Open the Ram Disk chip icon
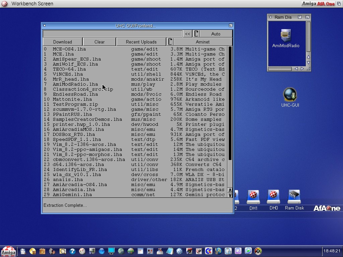343x257 pixels. pyautogui.click(x=294, y=197)
